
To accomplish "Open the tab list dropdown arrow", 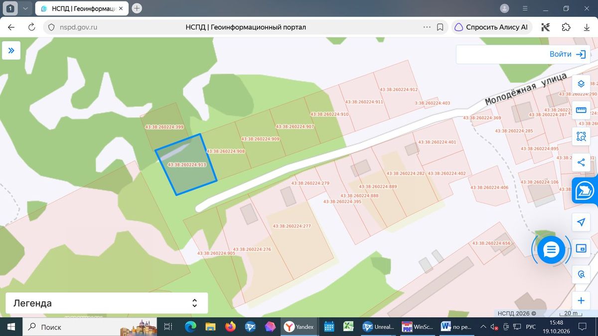I will click(25, 8).
